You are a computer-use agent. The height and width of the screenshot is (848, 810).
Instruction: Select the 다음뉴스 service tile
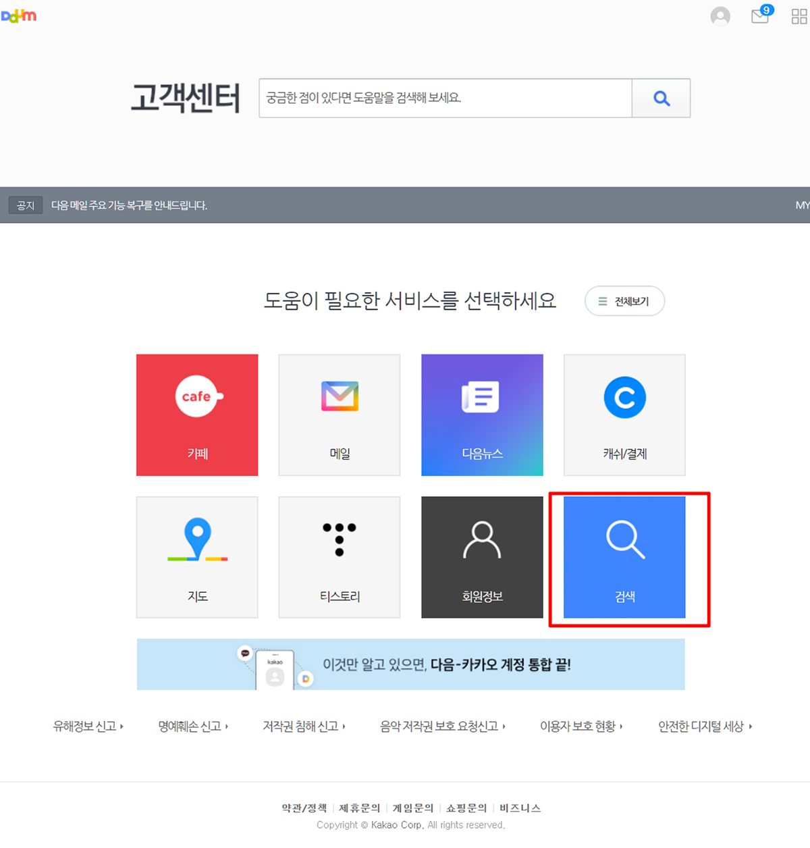tap(482, 415)
